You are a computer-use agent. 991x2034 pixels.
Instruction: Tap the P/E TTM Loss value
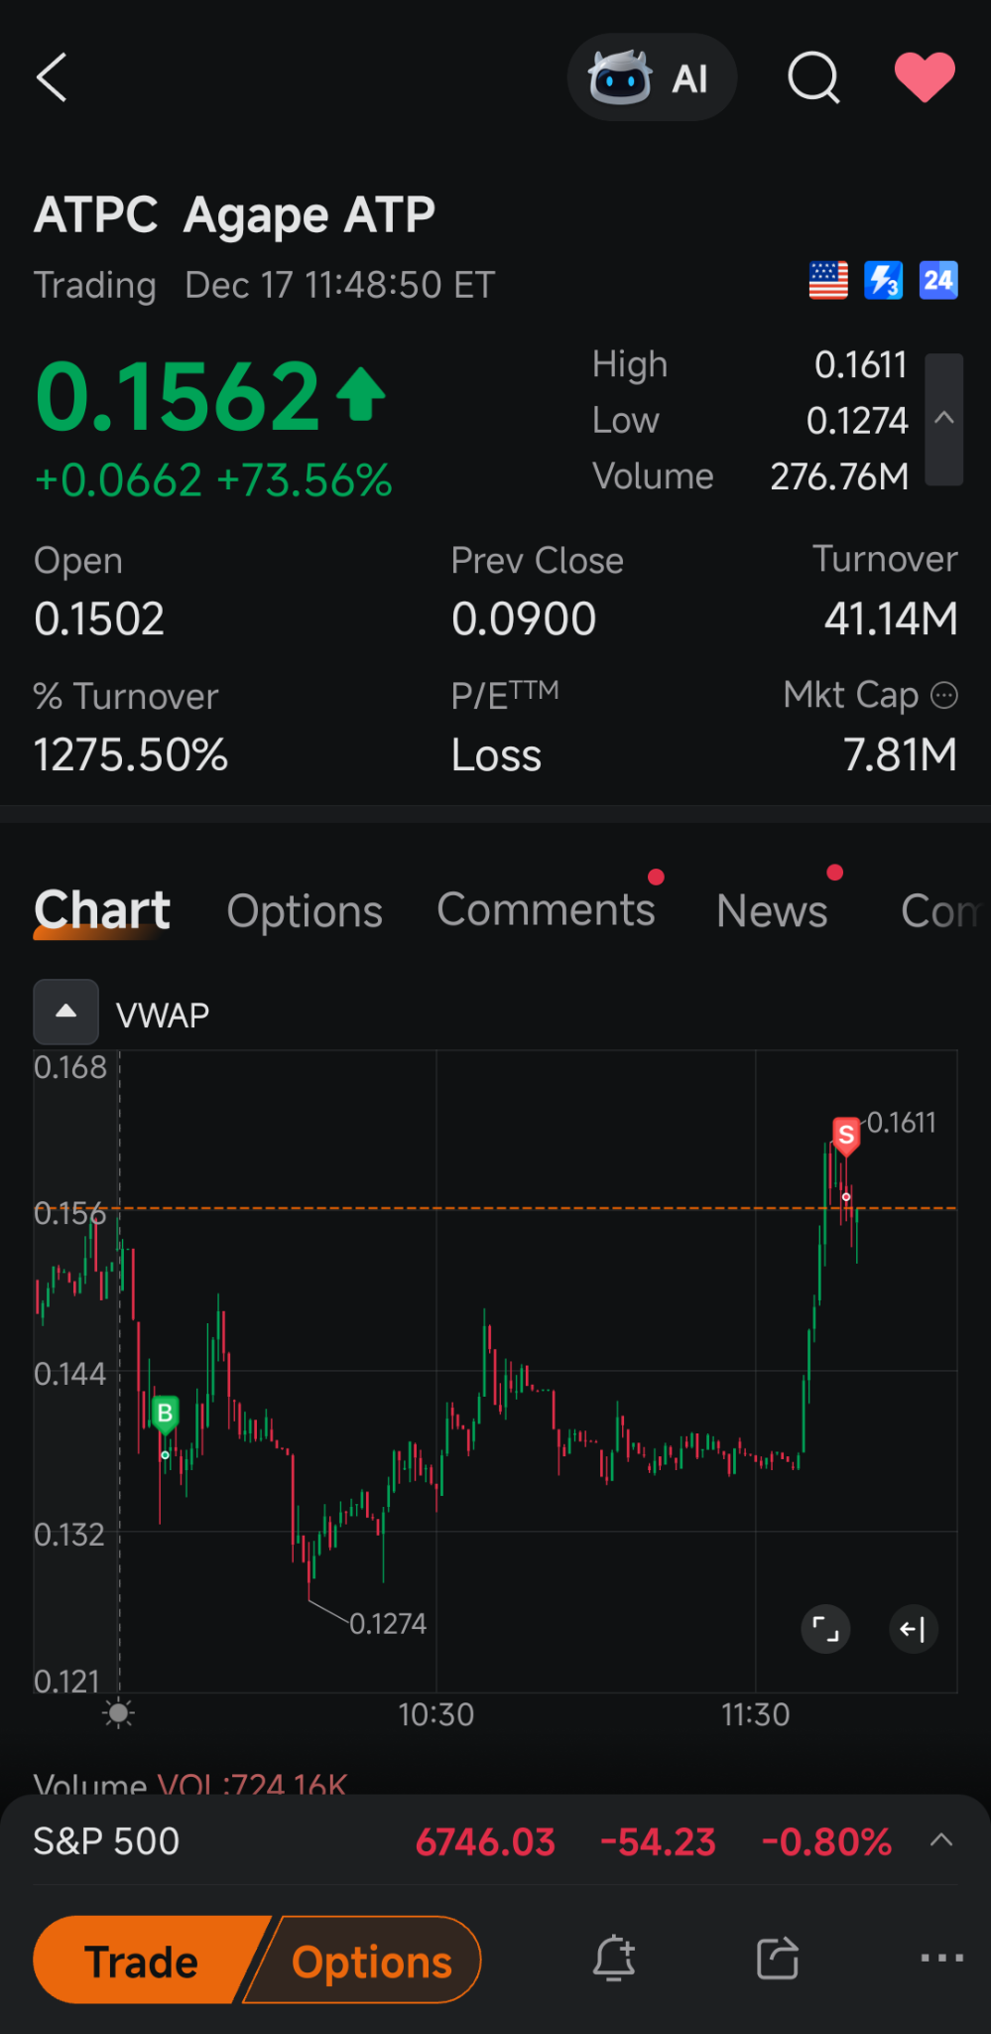pos(496,756)
